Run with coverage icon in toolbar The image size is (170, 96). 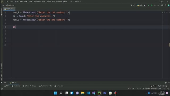click(155, 5)
